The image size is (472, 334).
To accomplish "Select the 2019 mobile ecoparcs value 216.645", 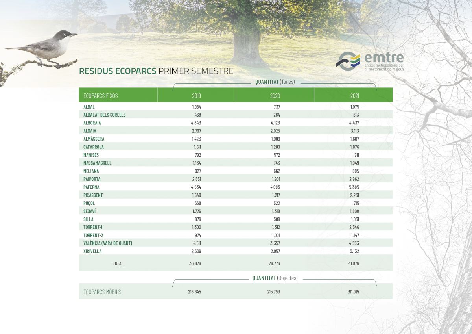I will tap(194, 292).
